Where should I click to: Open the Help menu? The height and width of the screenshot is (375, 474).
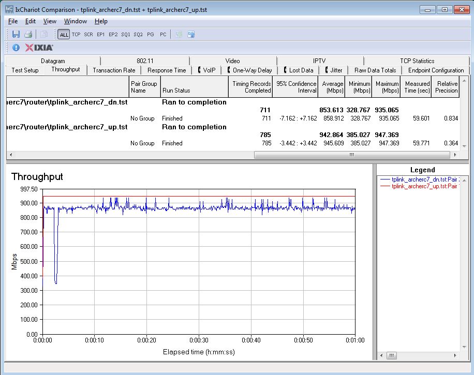[x=101, y=21]
